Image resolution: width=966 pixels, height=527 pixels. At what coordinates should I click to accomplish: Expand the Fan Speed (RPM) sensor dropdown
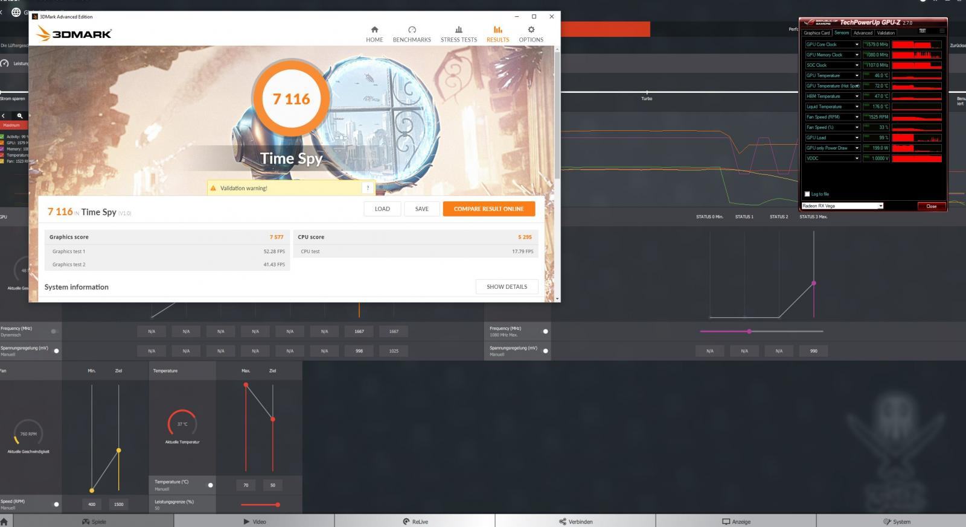[856, 117]
